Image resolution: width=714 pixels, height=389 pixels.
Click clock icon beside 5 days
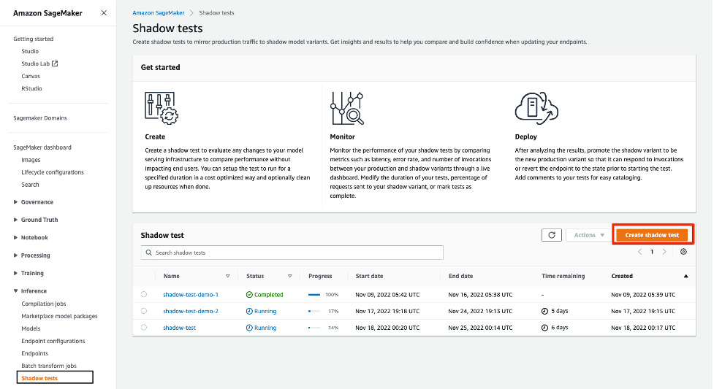[x=544, y=311]
